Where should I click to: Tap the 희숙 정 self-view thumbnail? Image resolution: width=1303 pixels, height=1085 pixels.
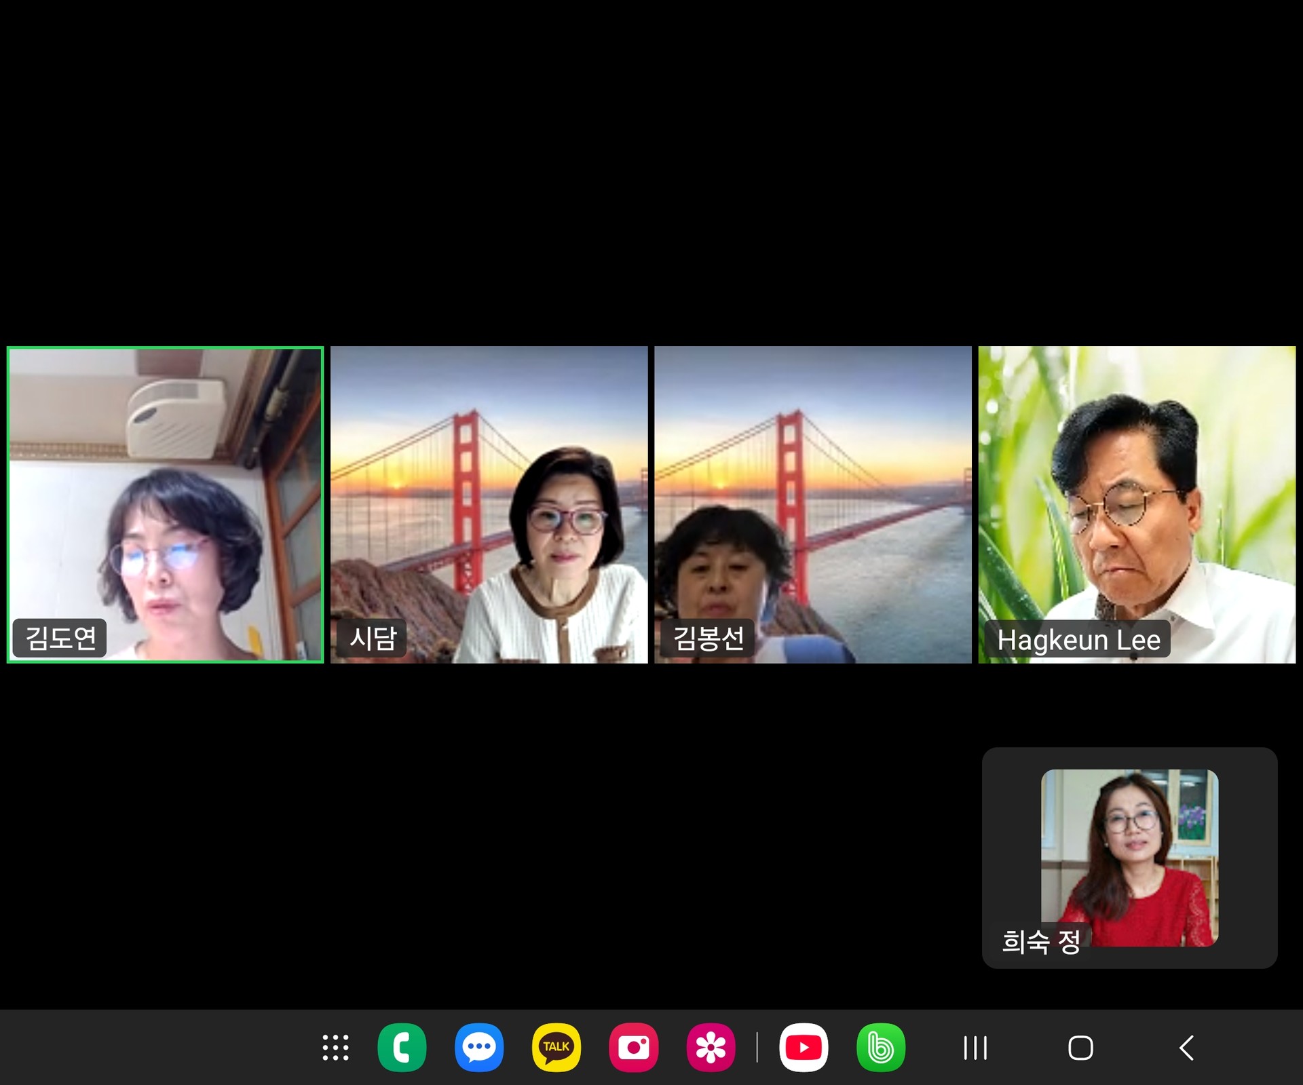click(1130, 858)
